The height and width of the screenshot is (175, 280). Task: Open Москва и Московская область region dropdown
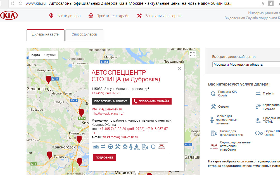[x=246, y=65]
